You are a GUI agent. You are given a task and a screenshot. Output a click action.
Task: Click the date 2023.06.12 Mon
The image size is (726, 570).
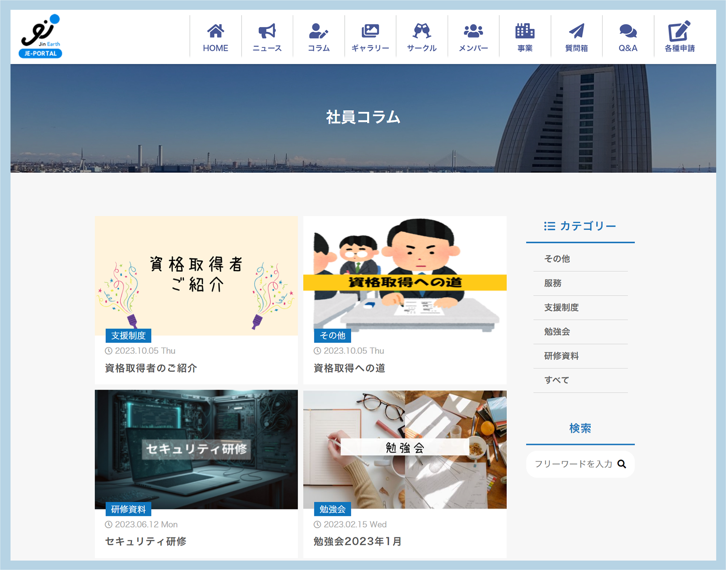click(146, 524)
